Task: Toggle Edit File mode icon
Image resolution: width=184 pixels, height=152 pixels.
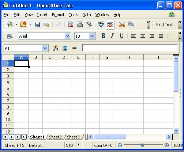Action: tap(58, 24)
